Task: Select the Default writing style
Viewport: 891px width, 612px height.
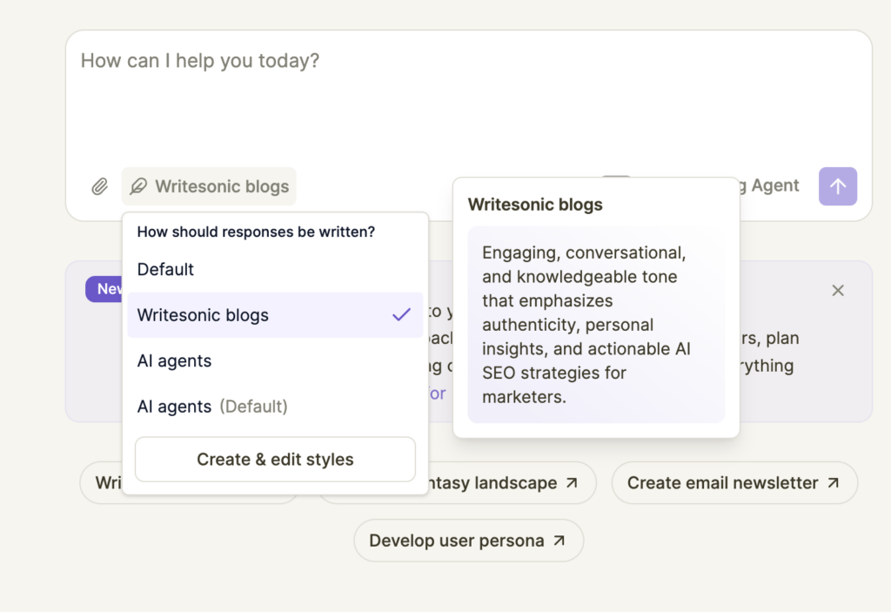Action: 275,269
